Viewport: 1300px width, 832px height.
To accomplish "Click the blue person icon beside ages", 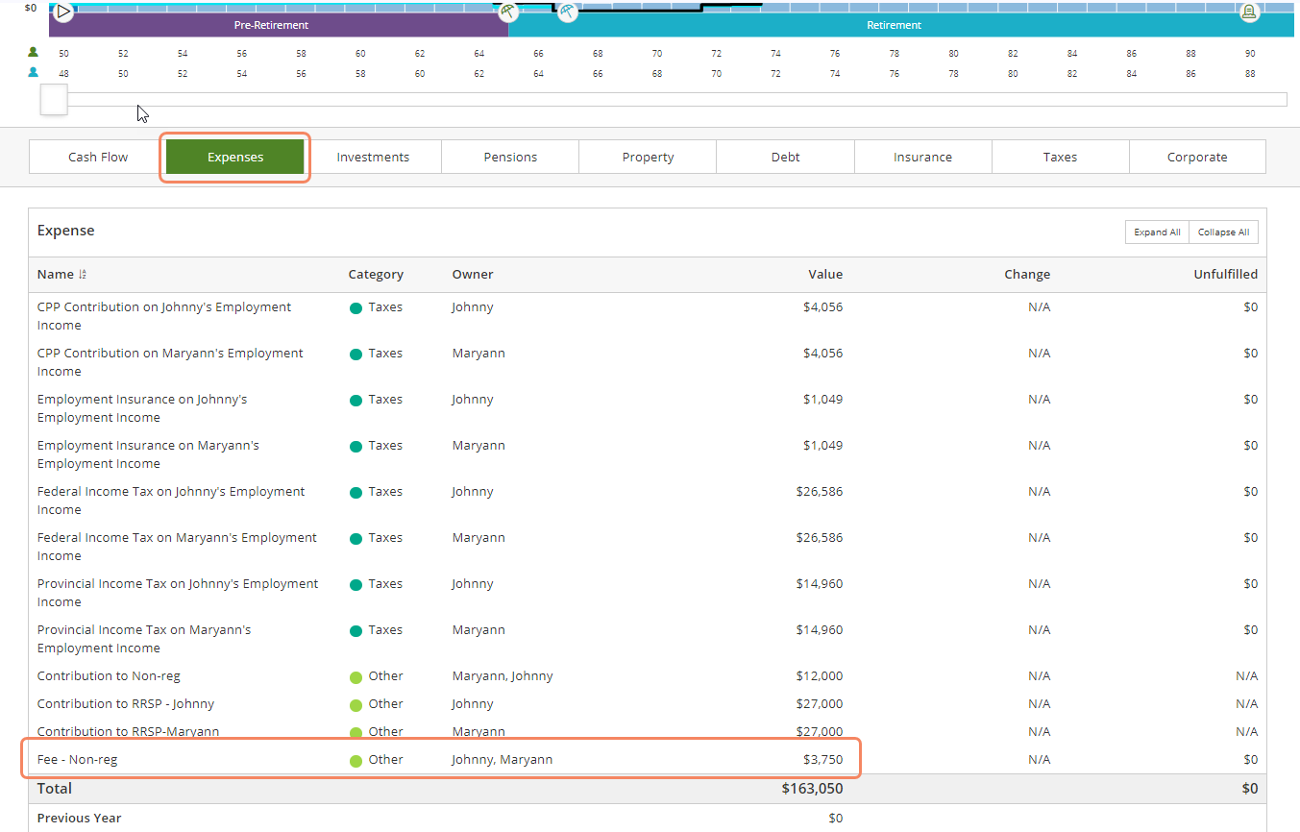I will pos(34,73).
